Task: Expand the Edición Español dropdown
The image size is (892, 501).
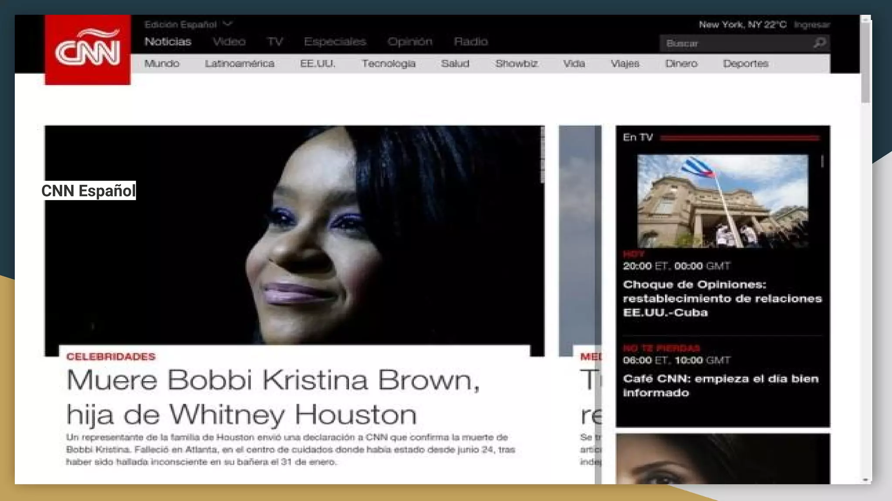Action: 228,24
